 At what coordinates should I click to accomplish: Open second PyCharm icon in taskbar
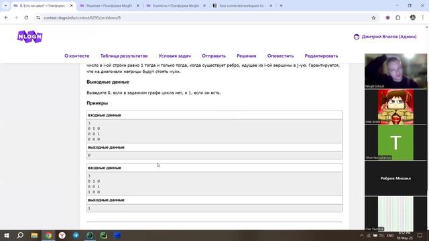[103, 235]
